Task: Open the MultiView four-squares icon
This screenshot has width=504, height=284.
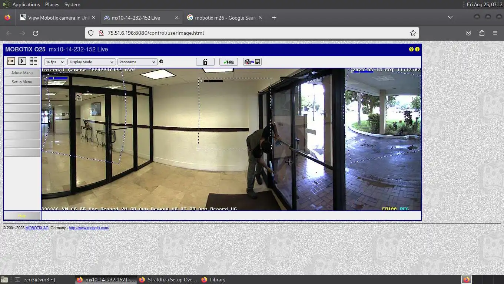Action: [x=33, y=61]
